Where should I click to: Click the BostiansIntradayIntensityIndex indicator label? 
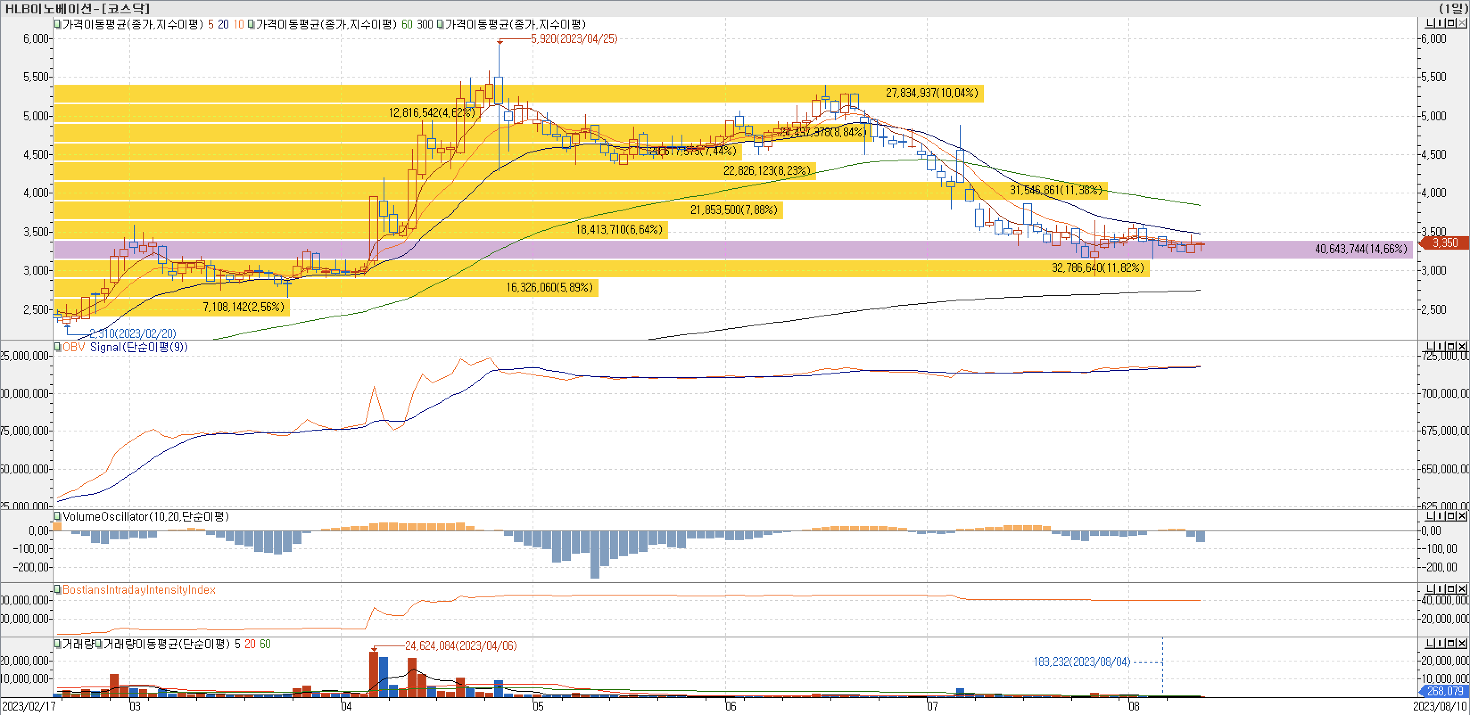139,590
